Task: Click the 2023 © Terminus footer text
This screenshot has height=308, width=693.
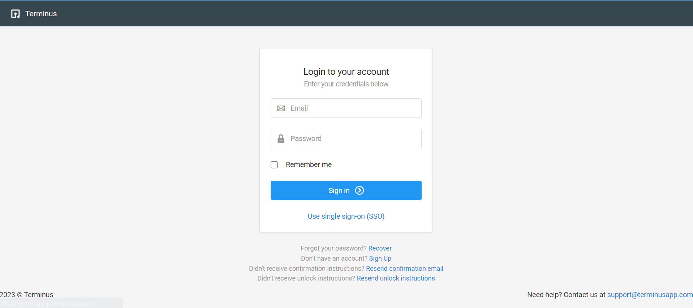Action: coord(27,295)
